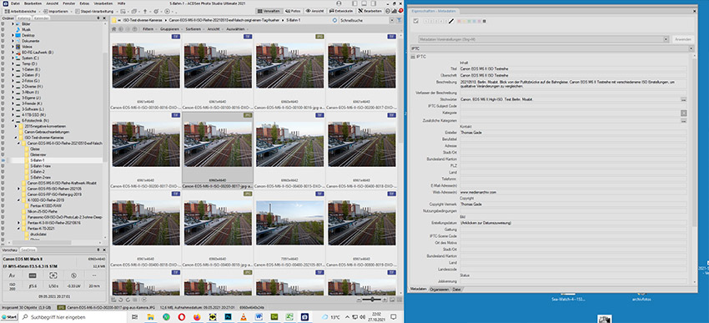Open Windows File Explorer from taskbar
Viewport: 709px width, 323px height.
click(151, 316)
